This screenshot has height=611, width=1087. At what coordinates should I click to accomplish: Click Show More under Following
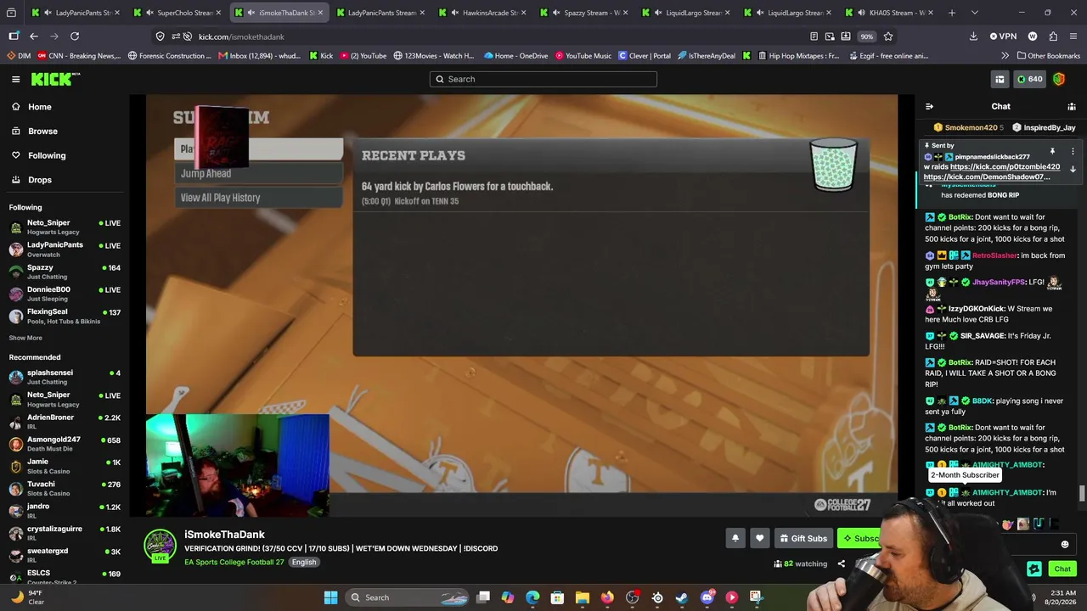point(25,338)
